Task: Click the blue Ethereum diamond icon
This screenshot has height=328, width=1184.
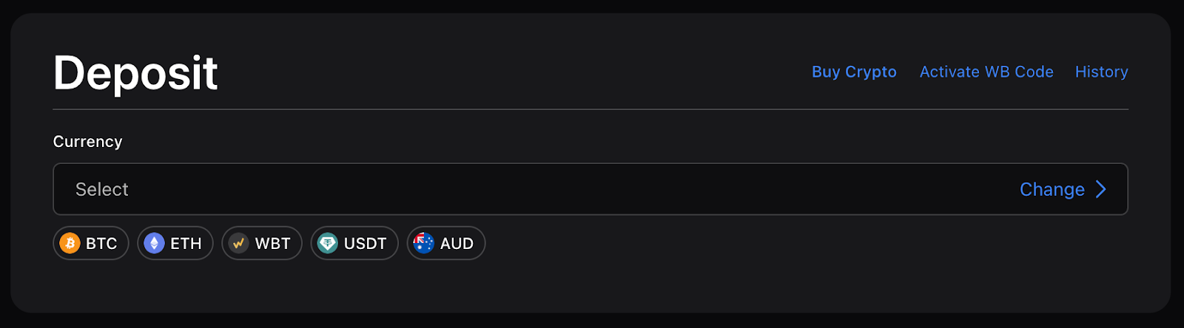Action: 154,243
